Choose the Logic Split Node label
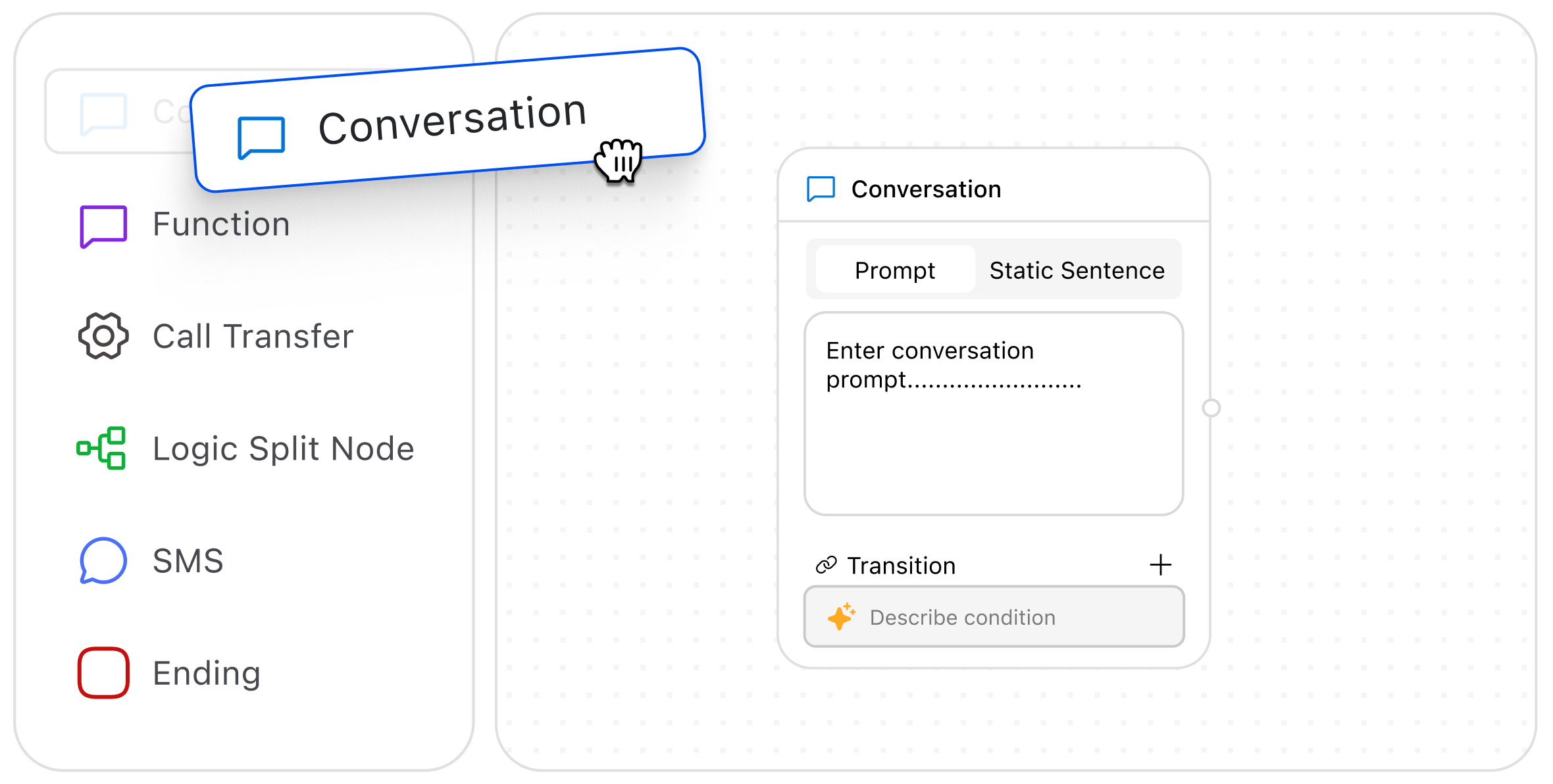1553x784 pixels. [283, 449]
